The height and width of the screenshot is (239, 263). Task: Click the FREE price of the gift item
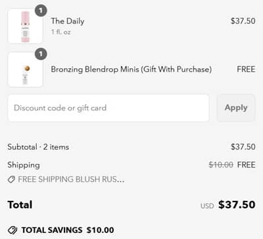coord(246,70)
